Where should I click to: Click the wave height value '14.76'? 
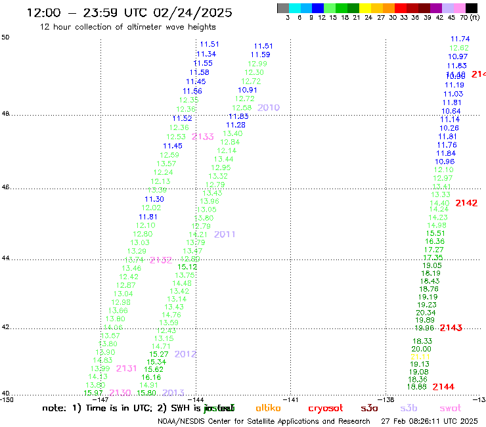171,315
